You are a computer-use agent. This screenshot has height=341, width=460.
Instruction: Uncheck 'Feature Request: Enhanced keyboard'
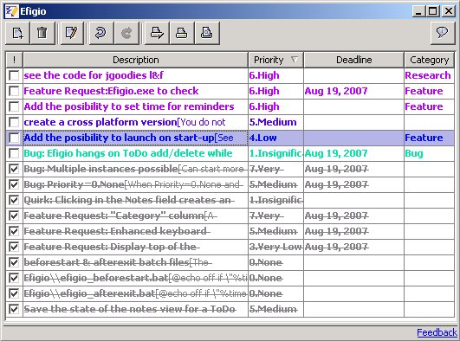14,231
